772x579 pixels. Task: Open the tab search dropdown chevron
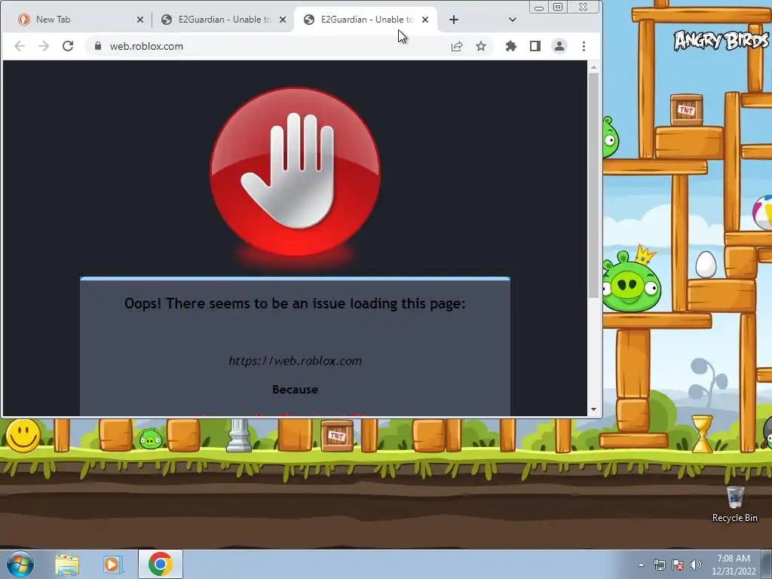(512, 20)
